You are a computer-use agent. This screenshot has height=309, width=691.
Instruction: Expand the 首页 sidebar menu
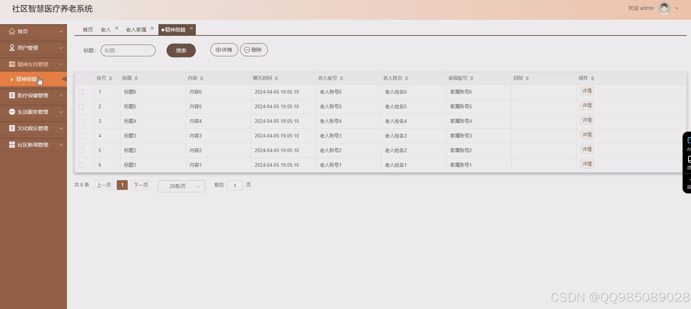61,31
